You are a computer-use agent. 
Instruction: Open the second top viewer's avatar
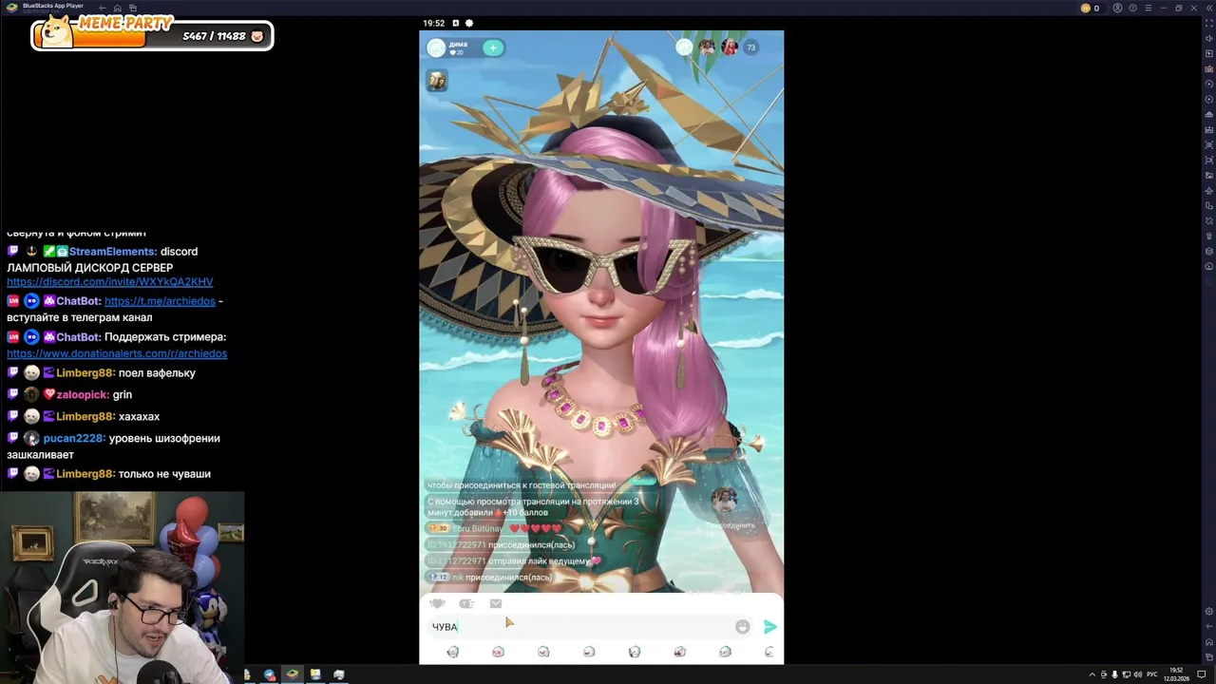707,47
